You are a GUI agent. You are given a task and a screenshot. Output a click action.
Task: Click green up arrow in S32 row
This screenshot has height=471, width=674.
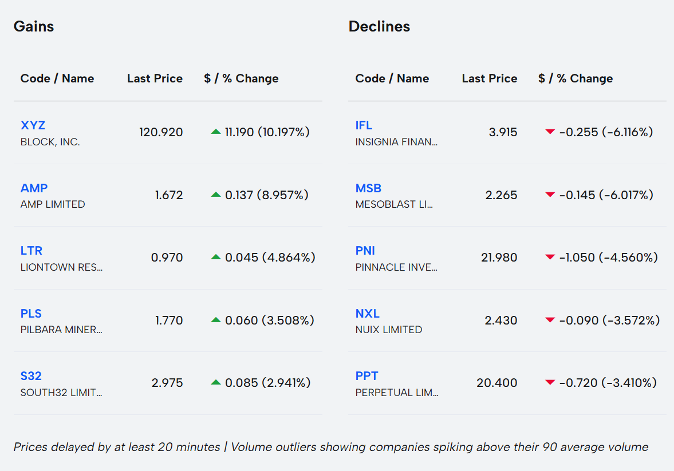(216, 383)
